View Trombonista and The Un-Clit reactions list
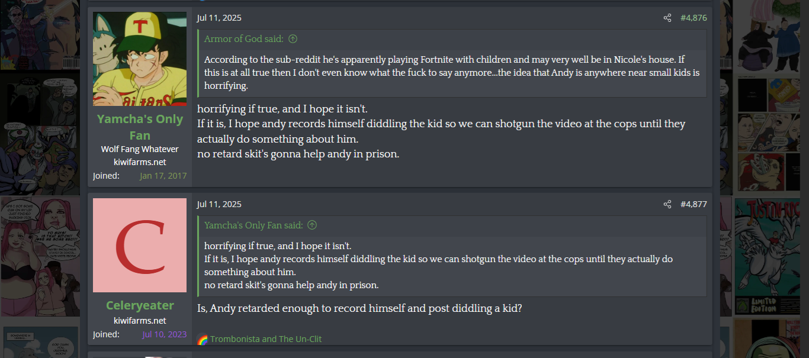The height and width of the screenshot is (358, 809). (266, 339)
